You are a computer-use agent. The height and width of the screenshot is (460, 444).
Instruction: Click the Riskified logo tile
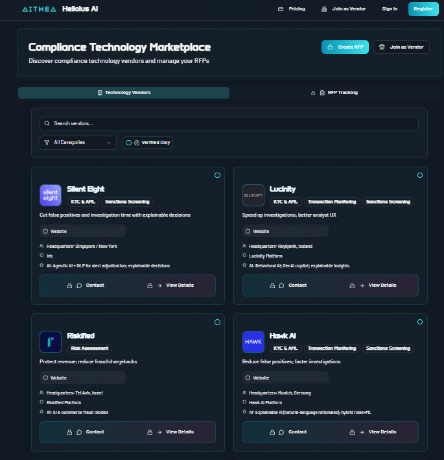point(51,342)
